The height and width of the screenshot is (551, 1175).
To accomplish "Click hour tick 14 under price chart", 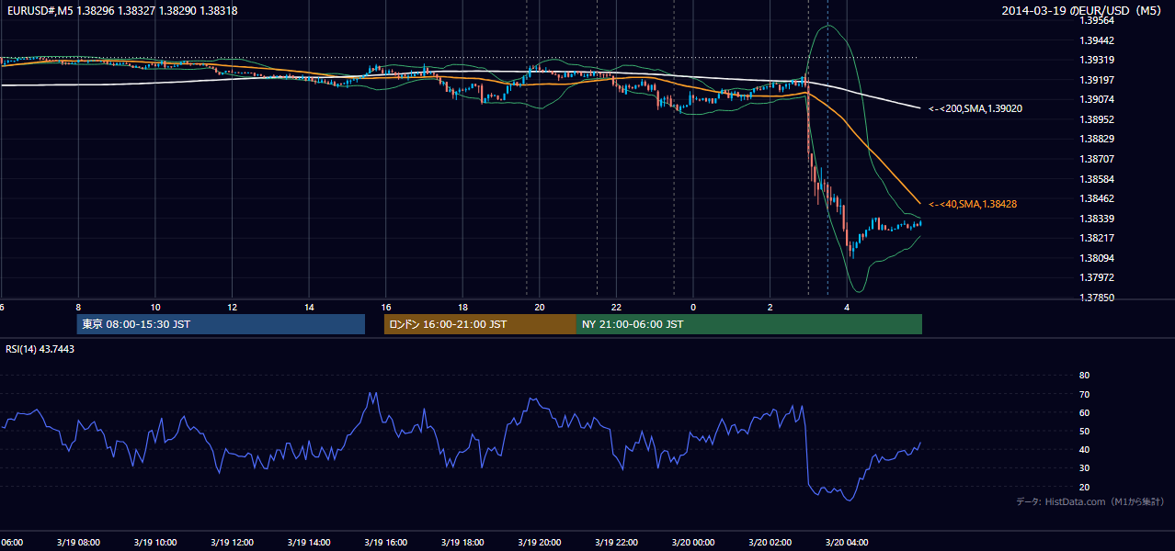I will coord(309,308).
